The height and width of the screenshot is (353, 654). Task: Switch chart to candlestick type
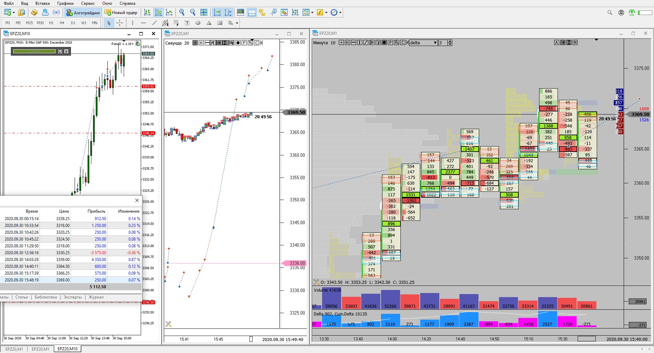click(158, 13)
